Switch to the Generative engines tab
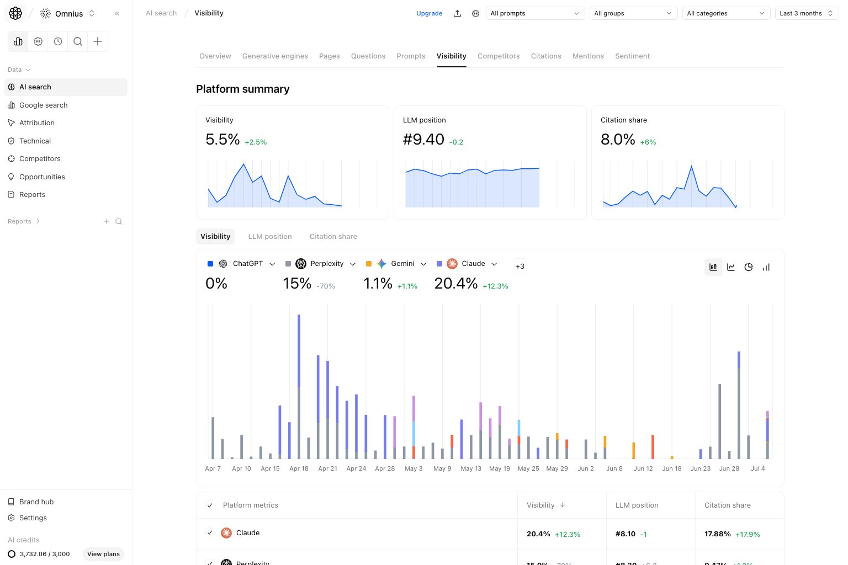The height and width of the screenshot is (565, 848). (x=275, y=56)
